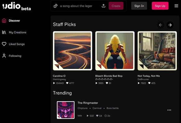Viewport: 181px width, 123px height.
Task: Open the Not Today, Not Me cover thumbnail
Action: 157,51
